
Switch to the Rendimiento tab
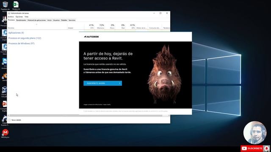21,20
